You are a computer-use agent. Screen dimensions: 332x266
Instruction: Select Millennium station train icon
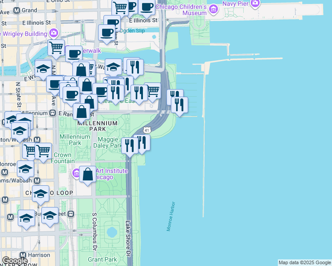(x=52, y=113)
